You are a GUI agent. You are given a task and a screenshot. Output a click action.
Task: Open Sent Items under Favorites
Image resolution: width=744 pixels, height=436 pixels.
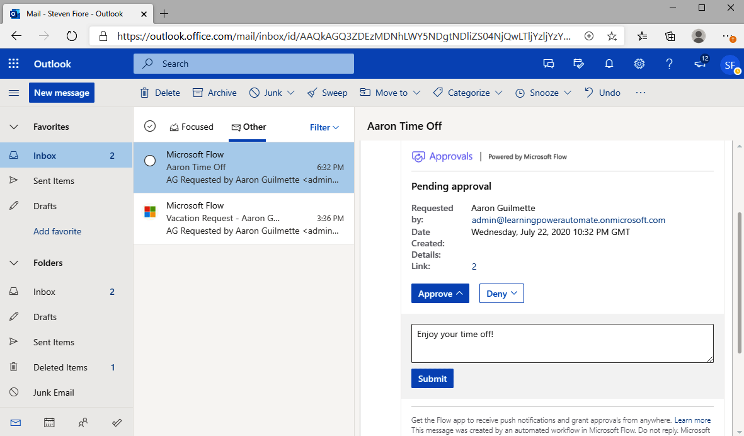(x=66, y=181)
